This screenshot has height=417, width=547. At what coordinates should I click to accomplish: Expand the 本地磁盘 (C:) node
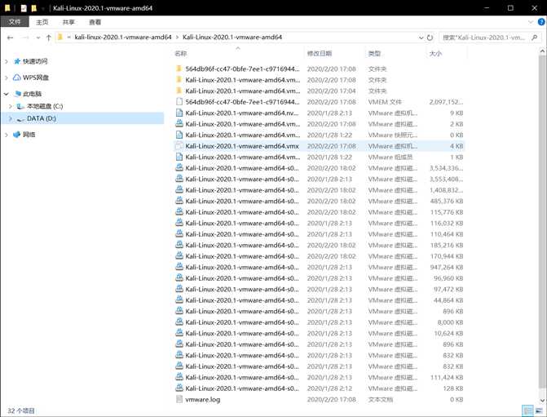tap(10, 106)
